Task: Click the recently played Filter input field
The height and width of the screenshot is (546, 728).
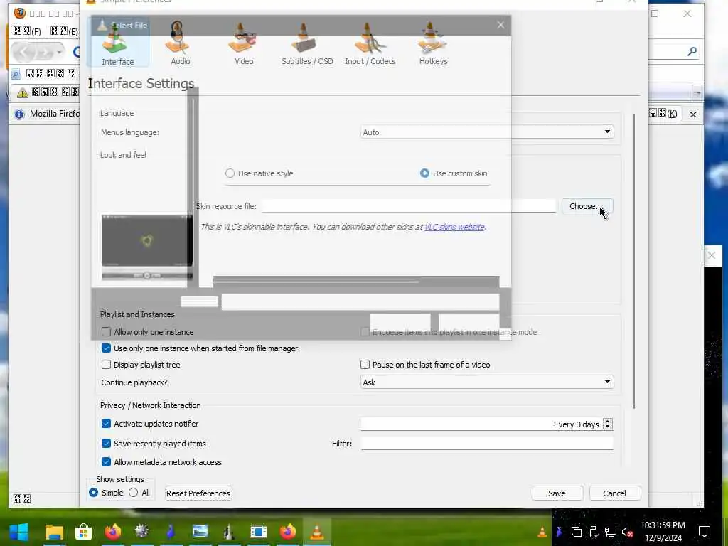Action: coord(487,444)
